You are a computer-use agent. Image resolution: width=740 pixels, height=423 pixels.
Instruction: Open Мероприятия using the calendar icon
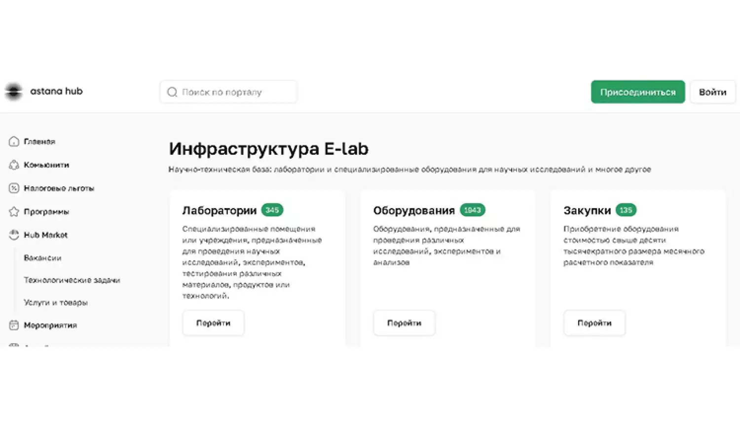click(14, 325)
